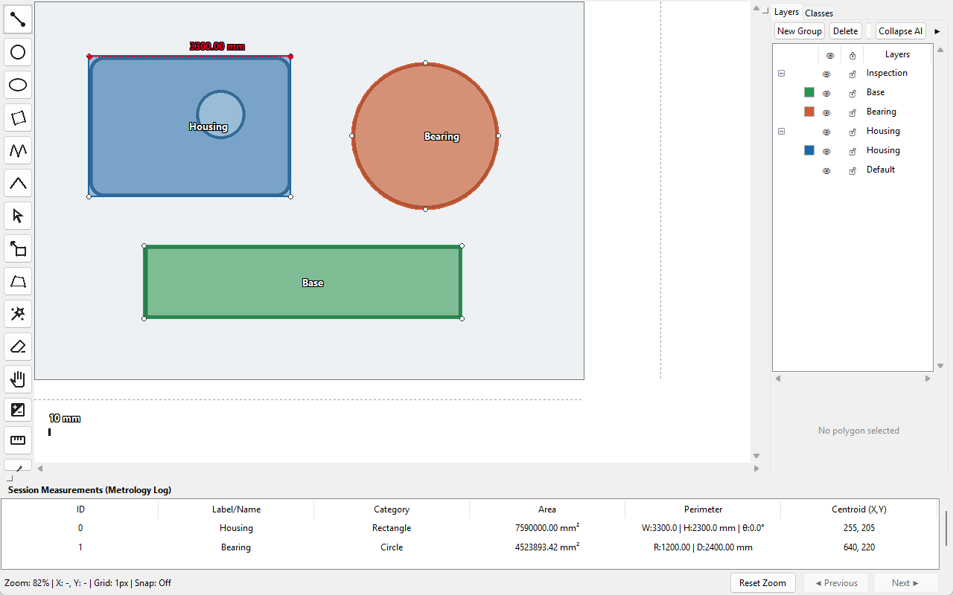Toggle lock on the Housing group
The width and height of the screenshot is (953, 595).
pos(852,132)
